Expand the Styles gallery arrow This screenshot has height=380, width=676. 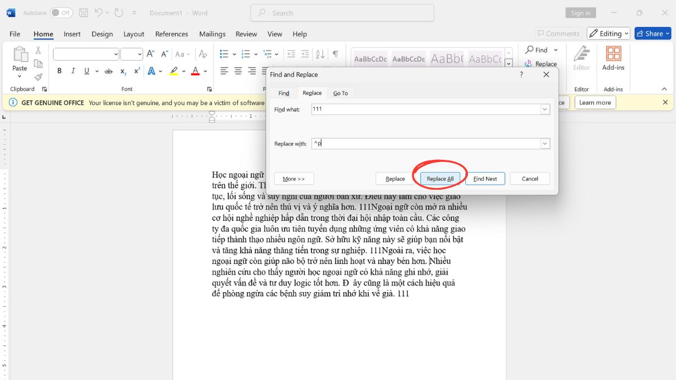click(509, 63)
